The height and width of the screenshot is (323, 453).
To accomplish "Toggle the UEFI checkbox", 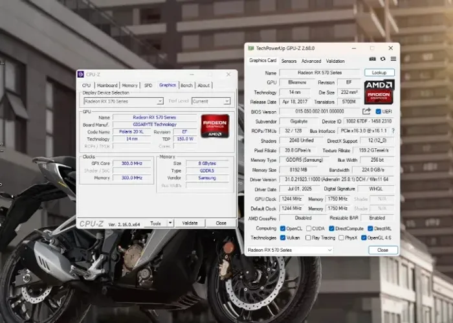I will [378, 111].
